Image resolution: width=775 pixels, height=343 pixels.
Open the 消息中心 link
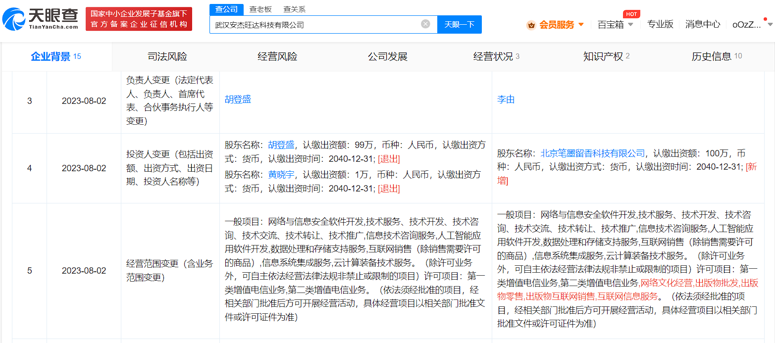(703, 24)
